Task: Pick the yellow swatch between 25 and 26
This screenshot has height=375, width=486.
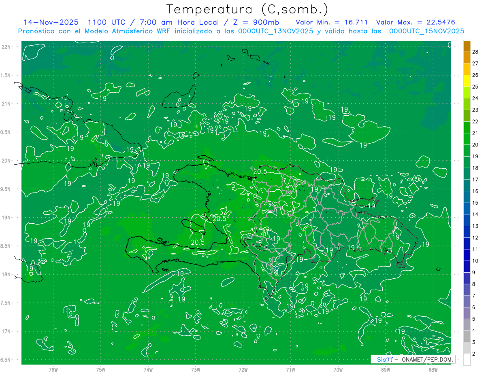Action: coord(467,81)
